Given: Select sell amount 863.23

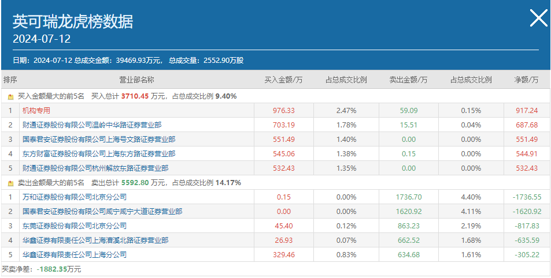Looking at the screenshot, I should click(x=409, y=226).
